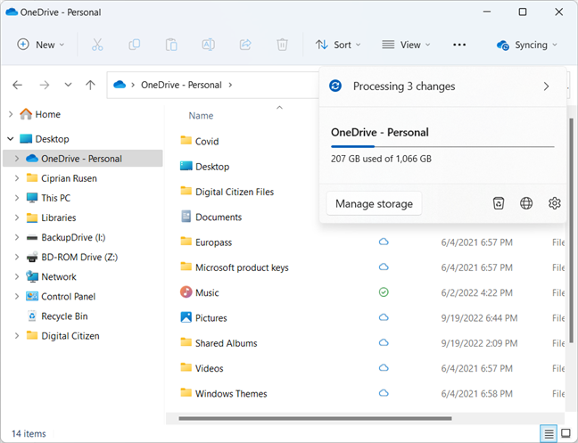The width and height of the screenshot is (578, 443).
Task: Click 207 GB used of 1,066 GB text
Action: pos(381,159)
